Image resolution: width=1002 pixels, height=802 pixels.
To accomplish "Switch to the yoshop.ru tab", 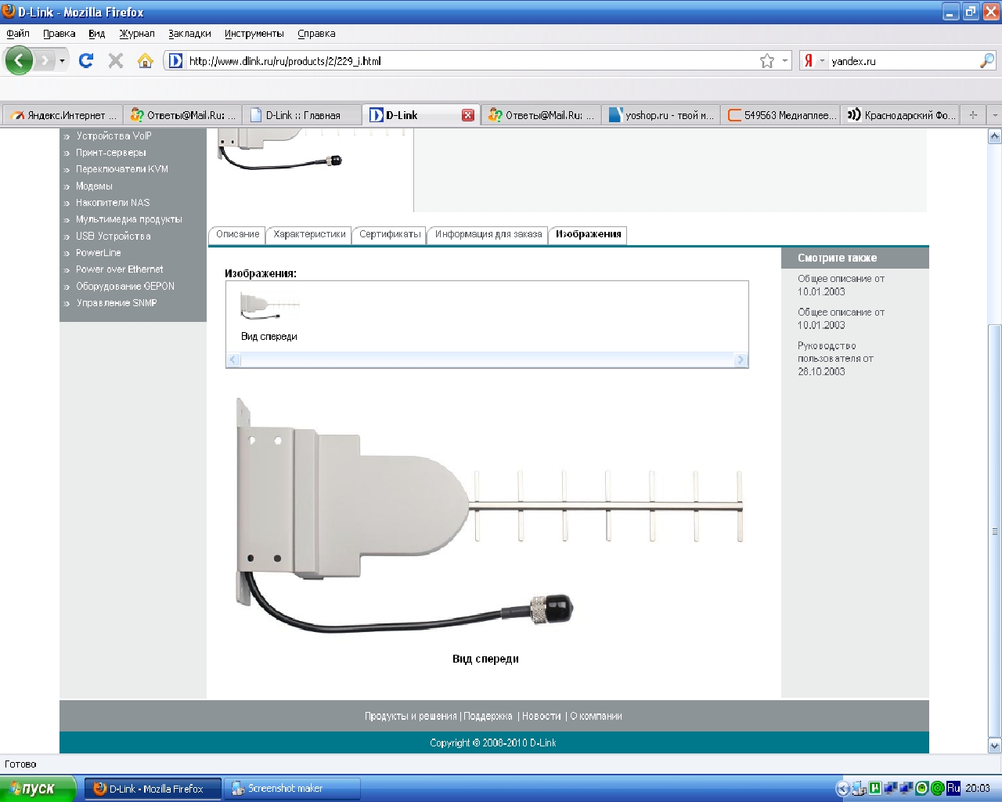I will coord(661,115).
